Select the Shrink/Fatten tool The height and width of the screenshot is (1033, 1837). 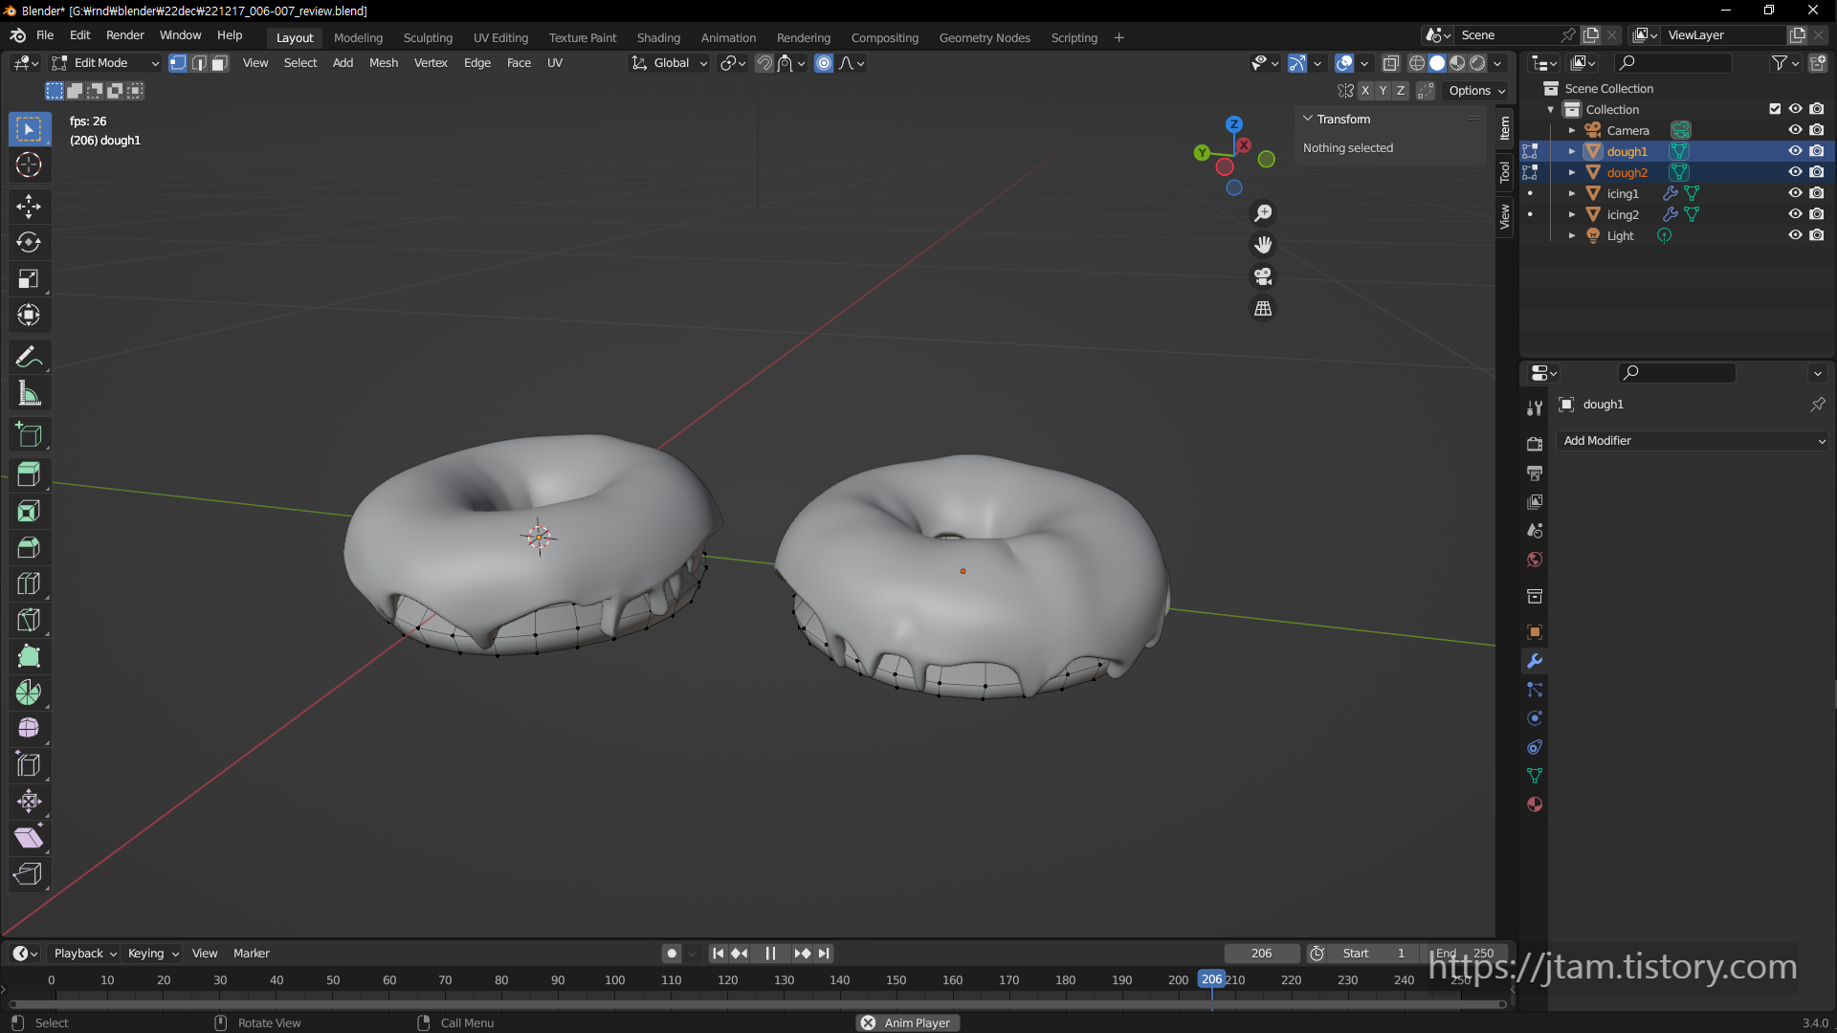(29, 802)
